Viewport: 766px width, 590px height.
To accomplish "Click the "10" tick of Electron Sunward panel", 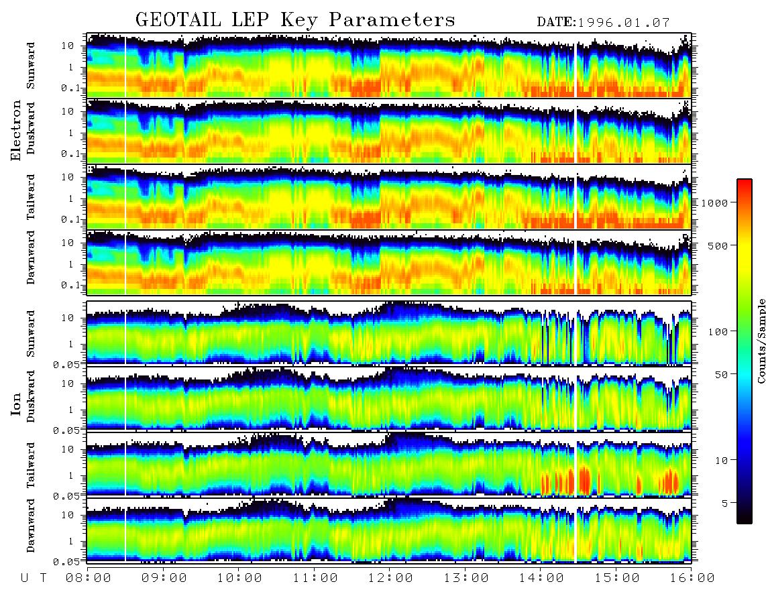I will coord(68,46).
